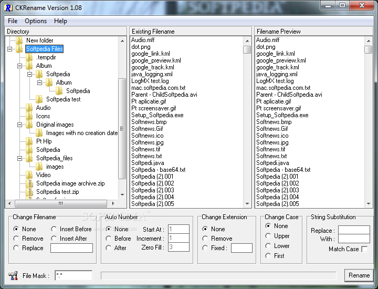The height and width of the screenshot is (289, 378).
Task: Select Setup_Softpedia.exe in Existing Filename list
Action: [157, 115]
